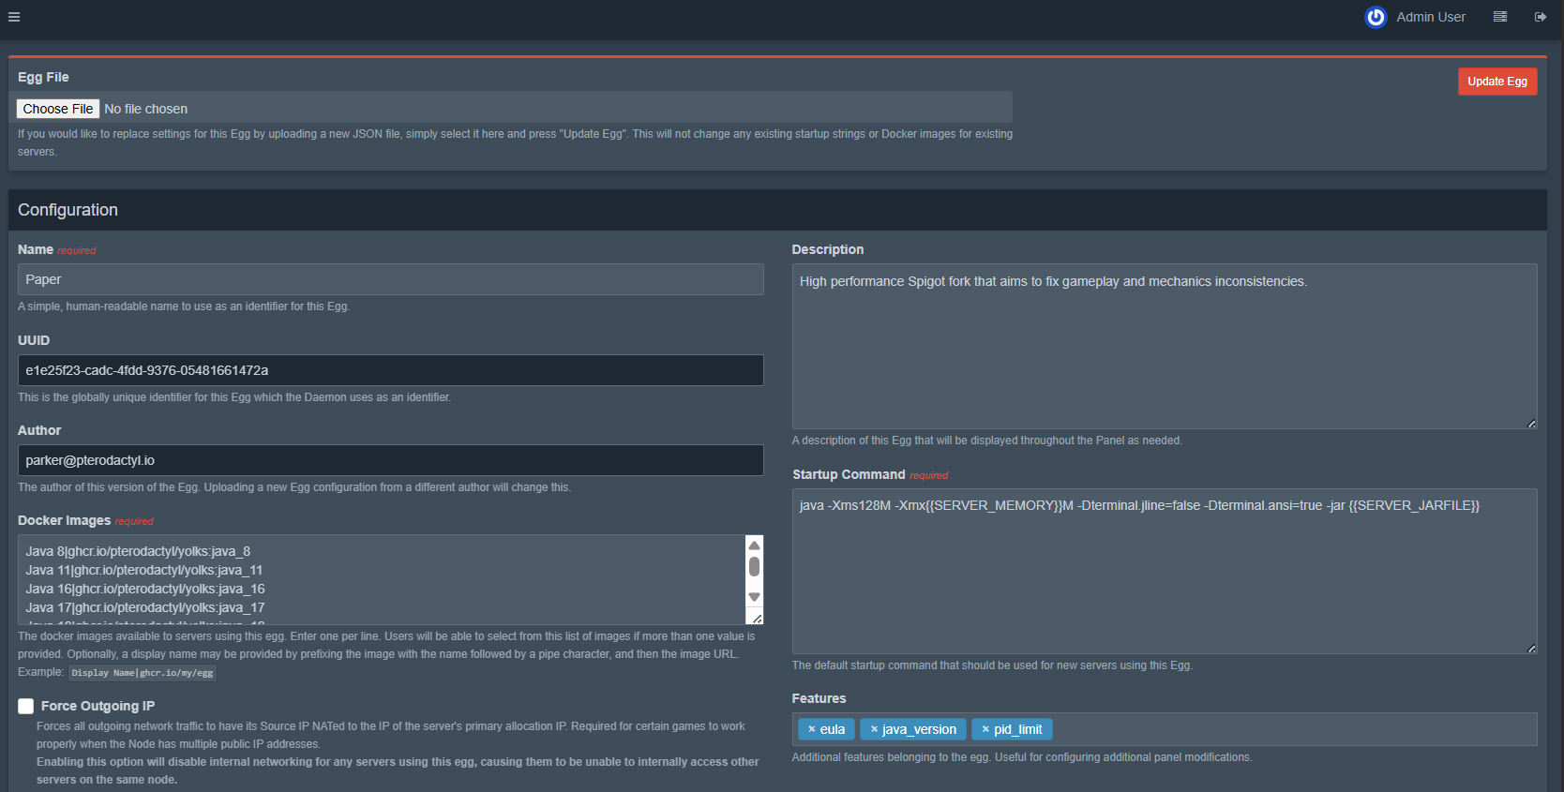Click the Description textarea resize handle

click(x=1531, y=424)
